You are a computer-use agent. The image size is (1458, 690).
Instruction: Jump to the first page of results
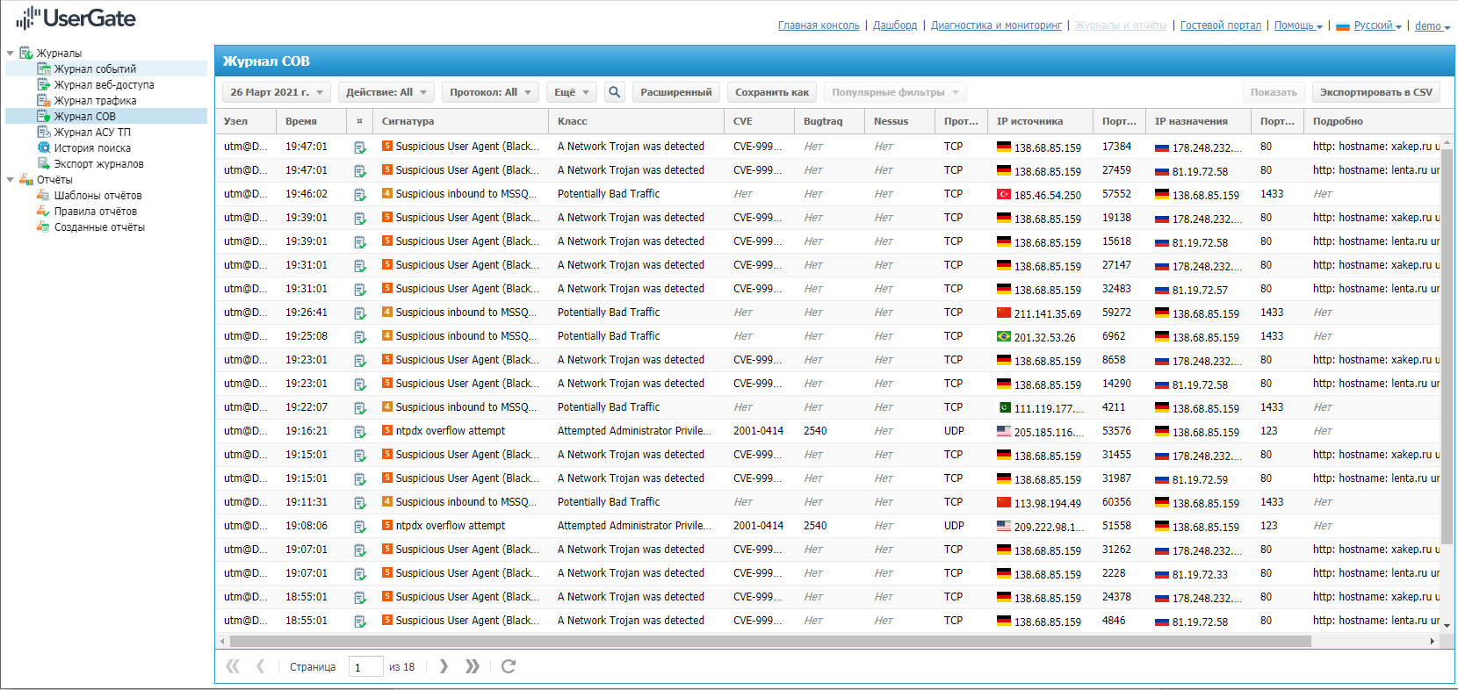(233, 666)
